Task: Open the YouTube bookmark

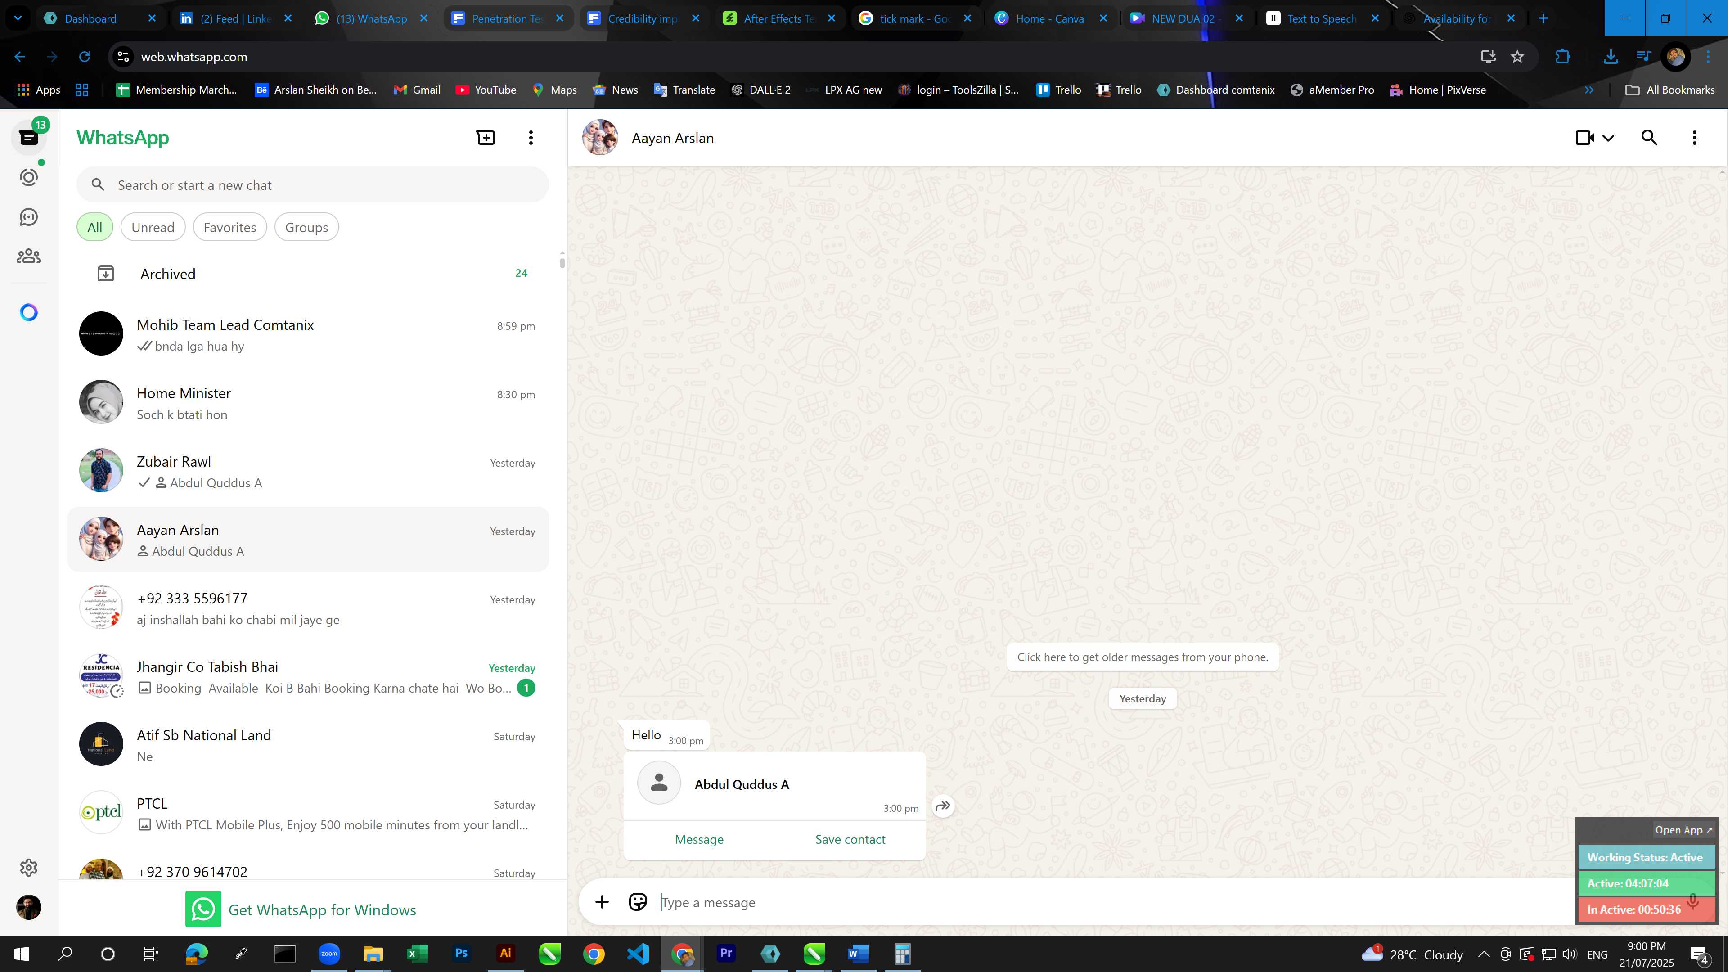Action: click(x=486, y=90)
